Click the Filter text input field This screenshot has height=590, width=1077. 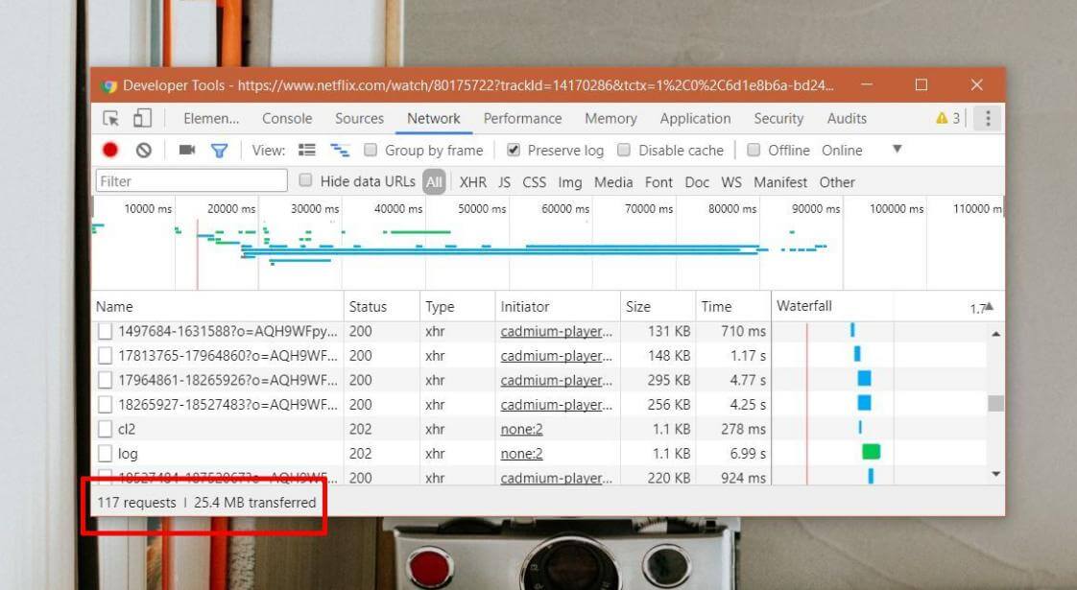192,181
